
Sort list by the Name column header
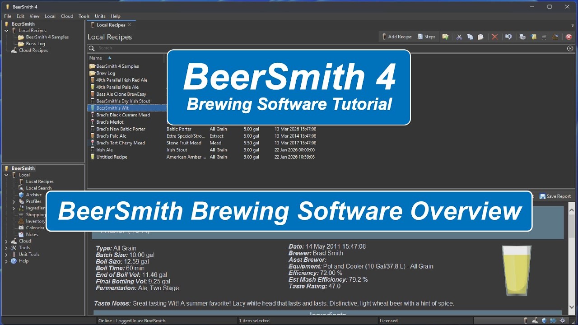tap(126, 58)
